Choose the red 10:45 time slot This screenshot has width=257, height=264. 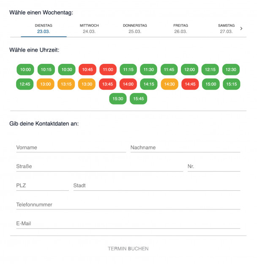(x=87, y=70)
